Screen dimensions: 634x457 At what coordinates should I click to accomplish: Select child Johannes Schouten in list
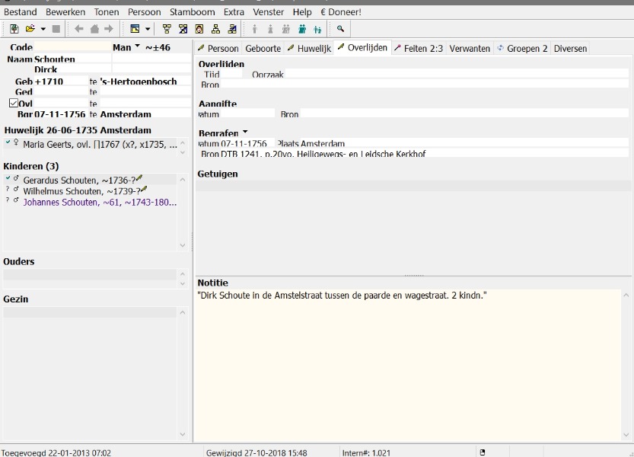click(99, 203)
